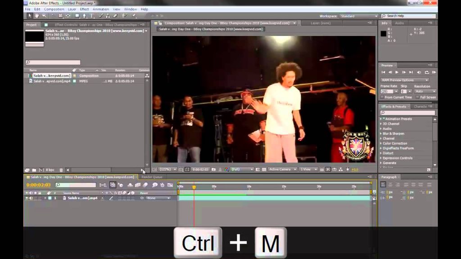Create new folder in Project panel
The image size is (461, 259).
point(34,170)
